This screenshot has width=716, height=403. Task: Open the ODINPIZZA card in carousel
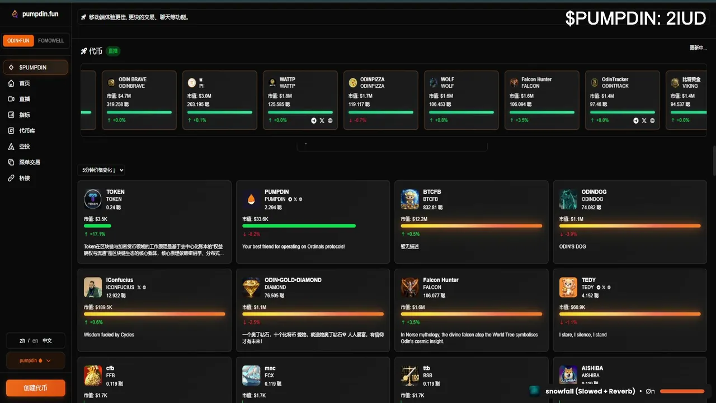coord(381,100)
